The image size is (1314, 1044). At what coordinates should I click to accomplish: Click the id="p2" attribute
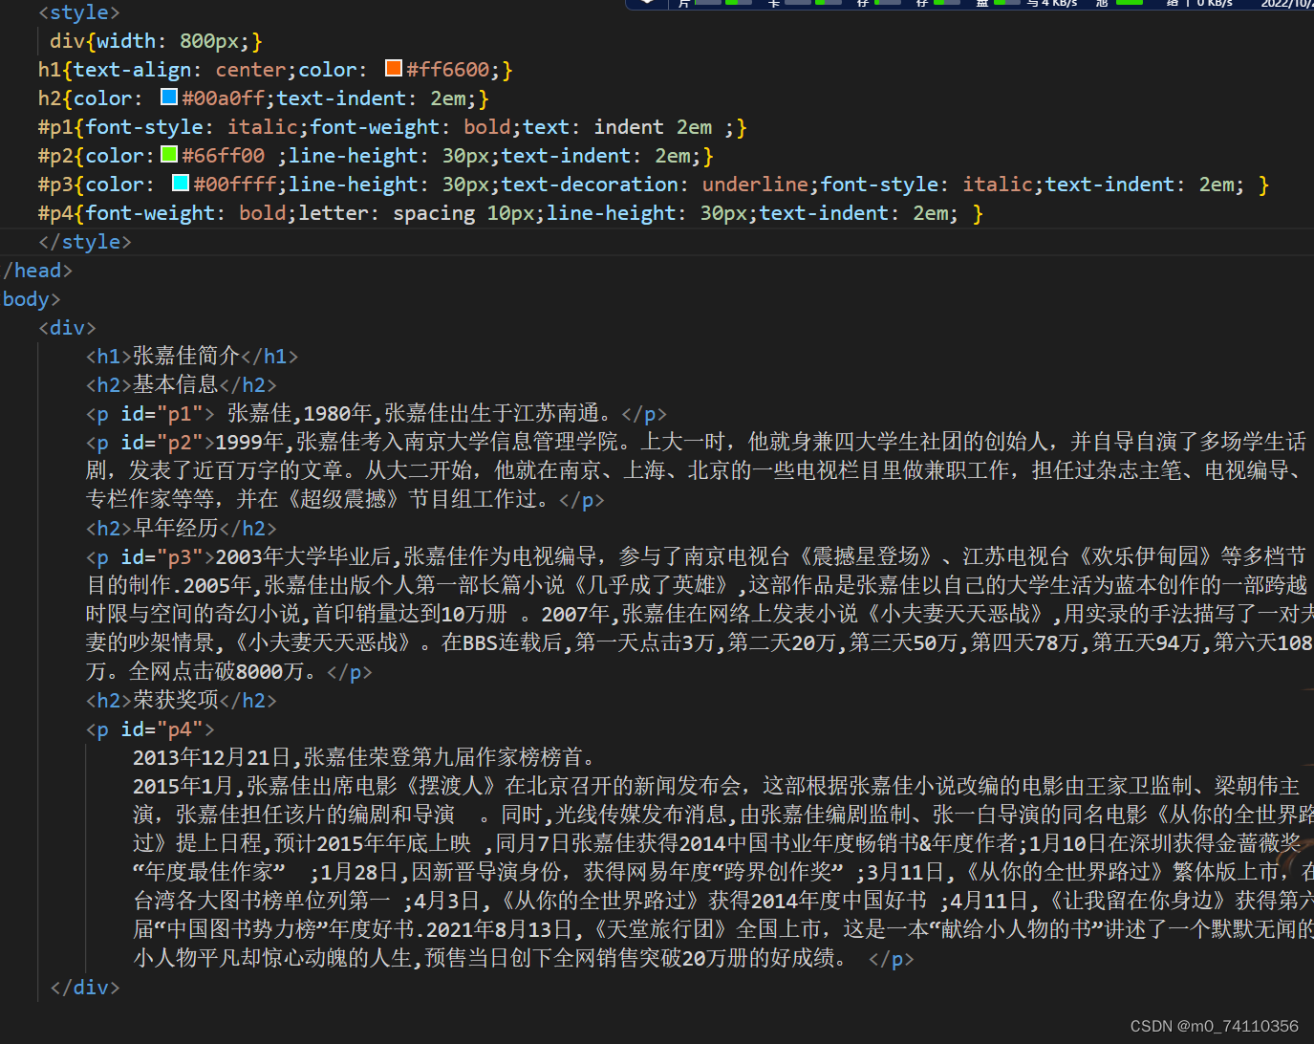(x=162, y=443)
